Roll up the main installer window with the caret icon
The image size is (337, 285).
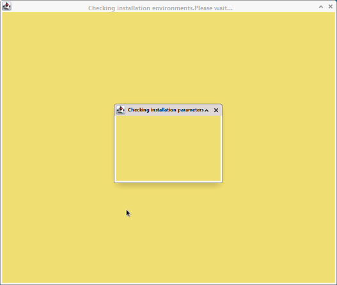point(321,7)
